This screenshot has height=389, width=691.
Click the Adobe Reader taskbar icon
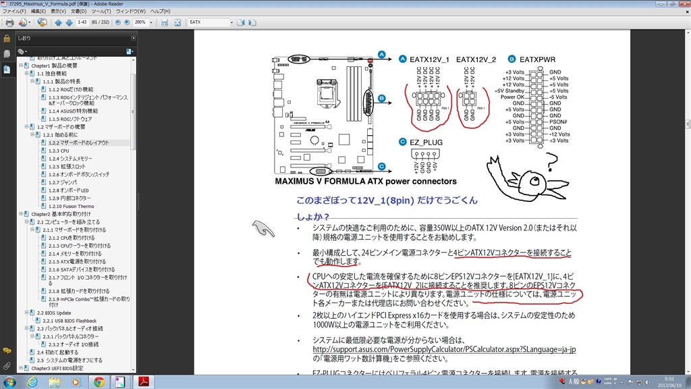144,382
